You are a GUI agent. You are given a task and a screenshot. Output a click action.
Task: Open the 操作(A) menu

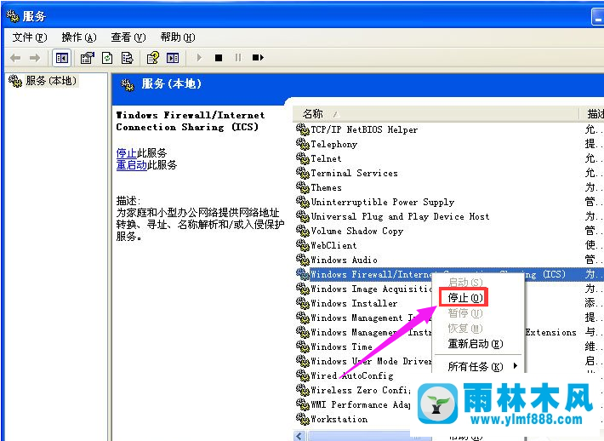pyautogui.click(x=79, y=37)
